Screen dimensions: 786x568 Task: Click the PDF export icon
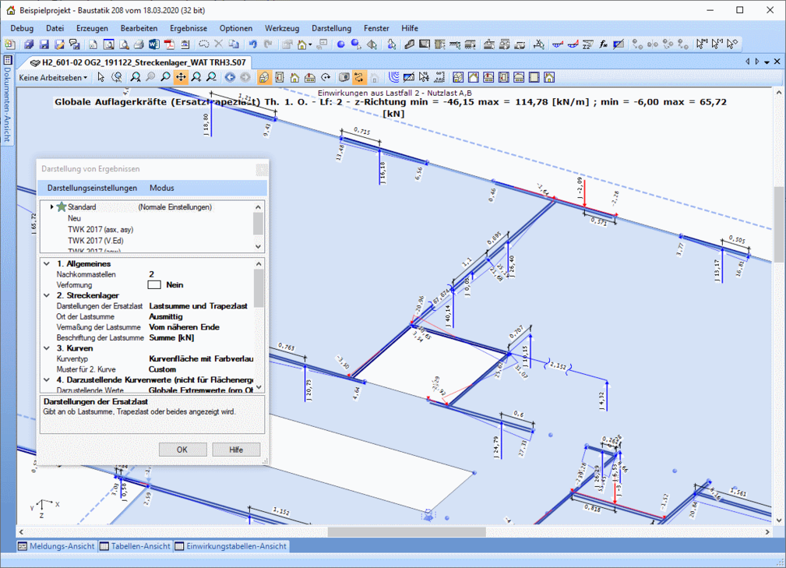(168, 44)
